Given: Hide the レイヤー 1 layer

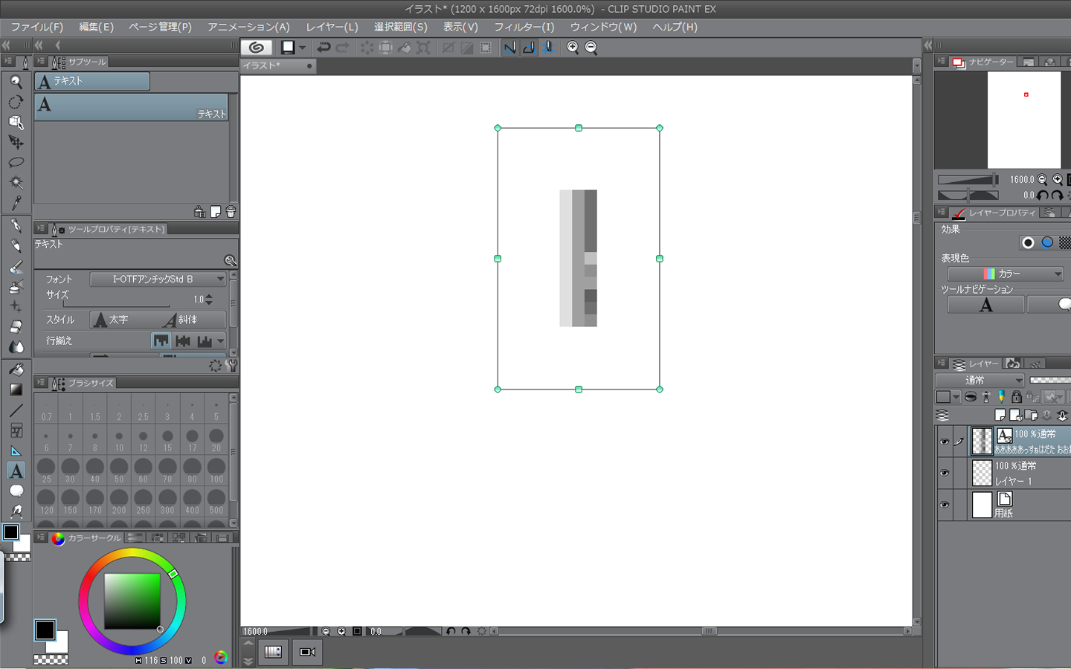Looking at the screenshot, I should [945, 474].
